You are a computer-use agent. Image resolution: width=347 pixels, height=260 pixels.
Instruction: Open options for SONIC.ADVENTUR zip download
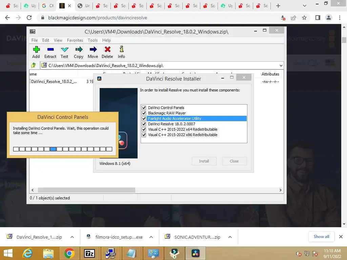[230, 237]
